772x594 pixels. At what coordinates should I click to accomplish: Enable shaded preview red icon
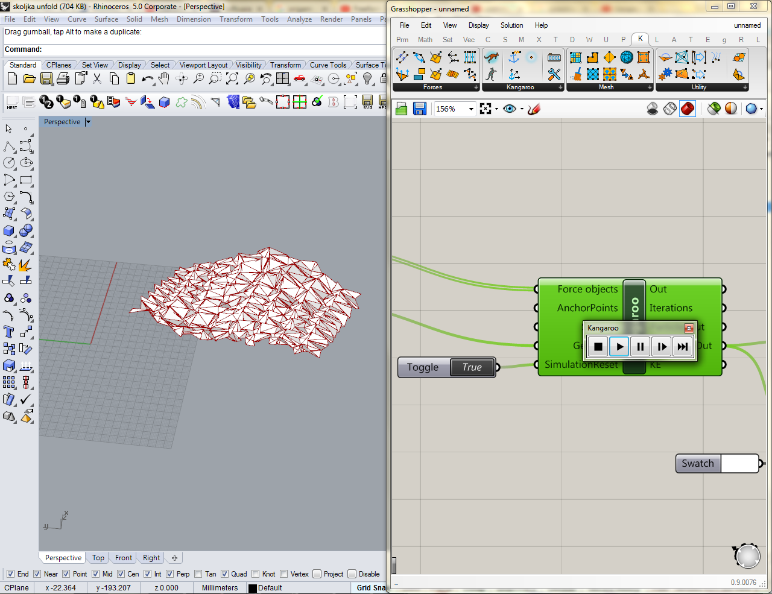tap(688, 109)
